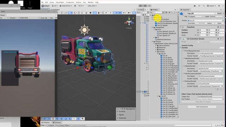This screenshot has height=127, width=226.
Task: Collapse the FrontBumperSocket entry
Action: click(184, 51)
